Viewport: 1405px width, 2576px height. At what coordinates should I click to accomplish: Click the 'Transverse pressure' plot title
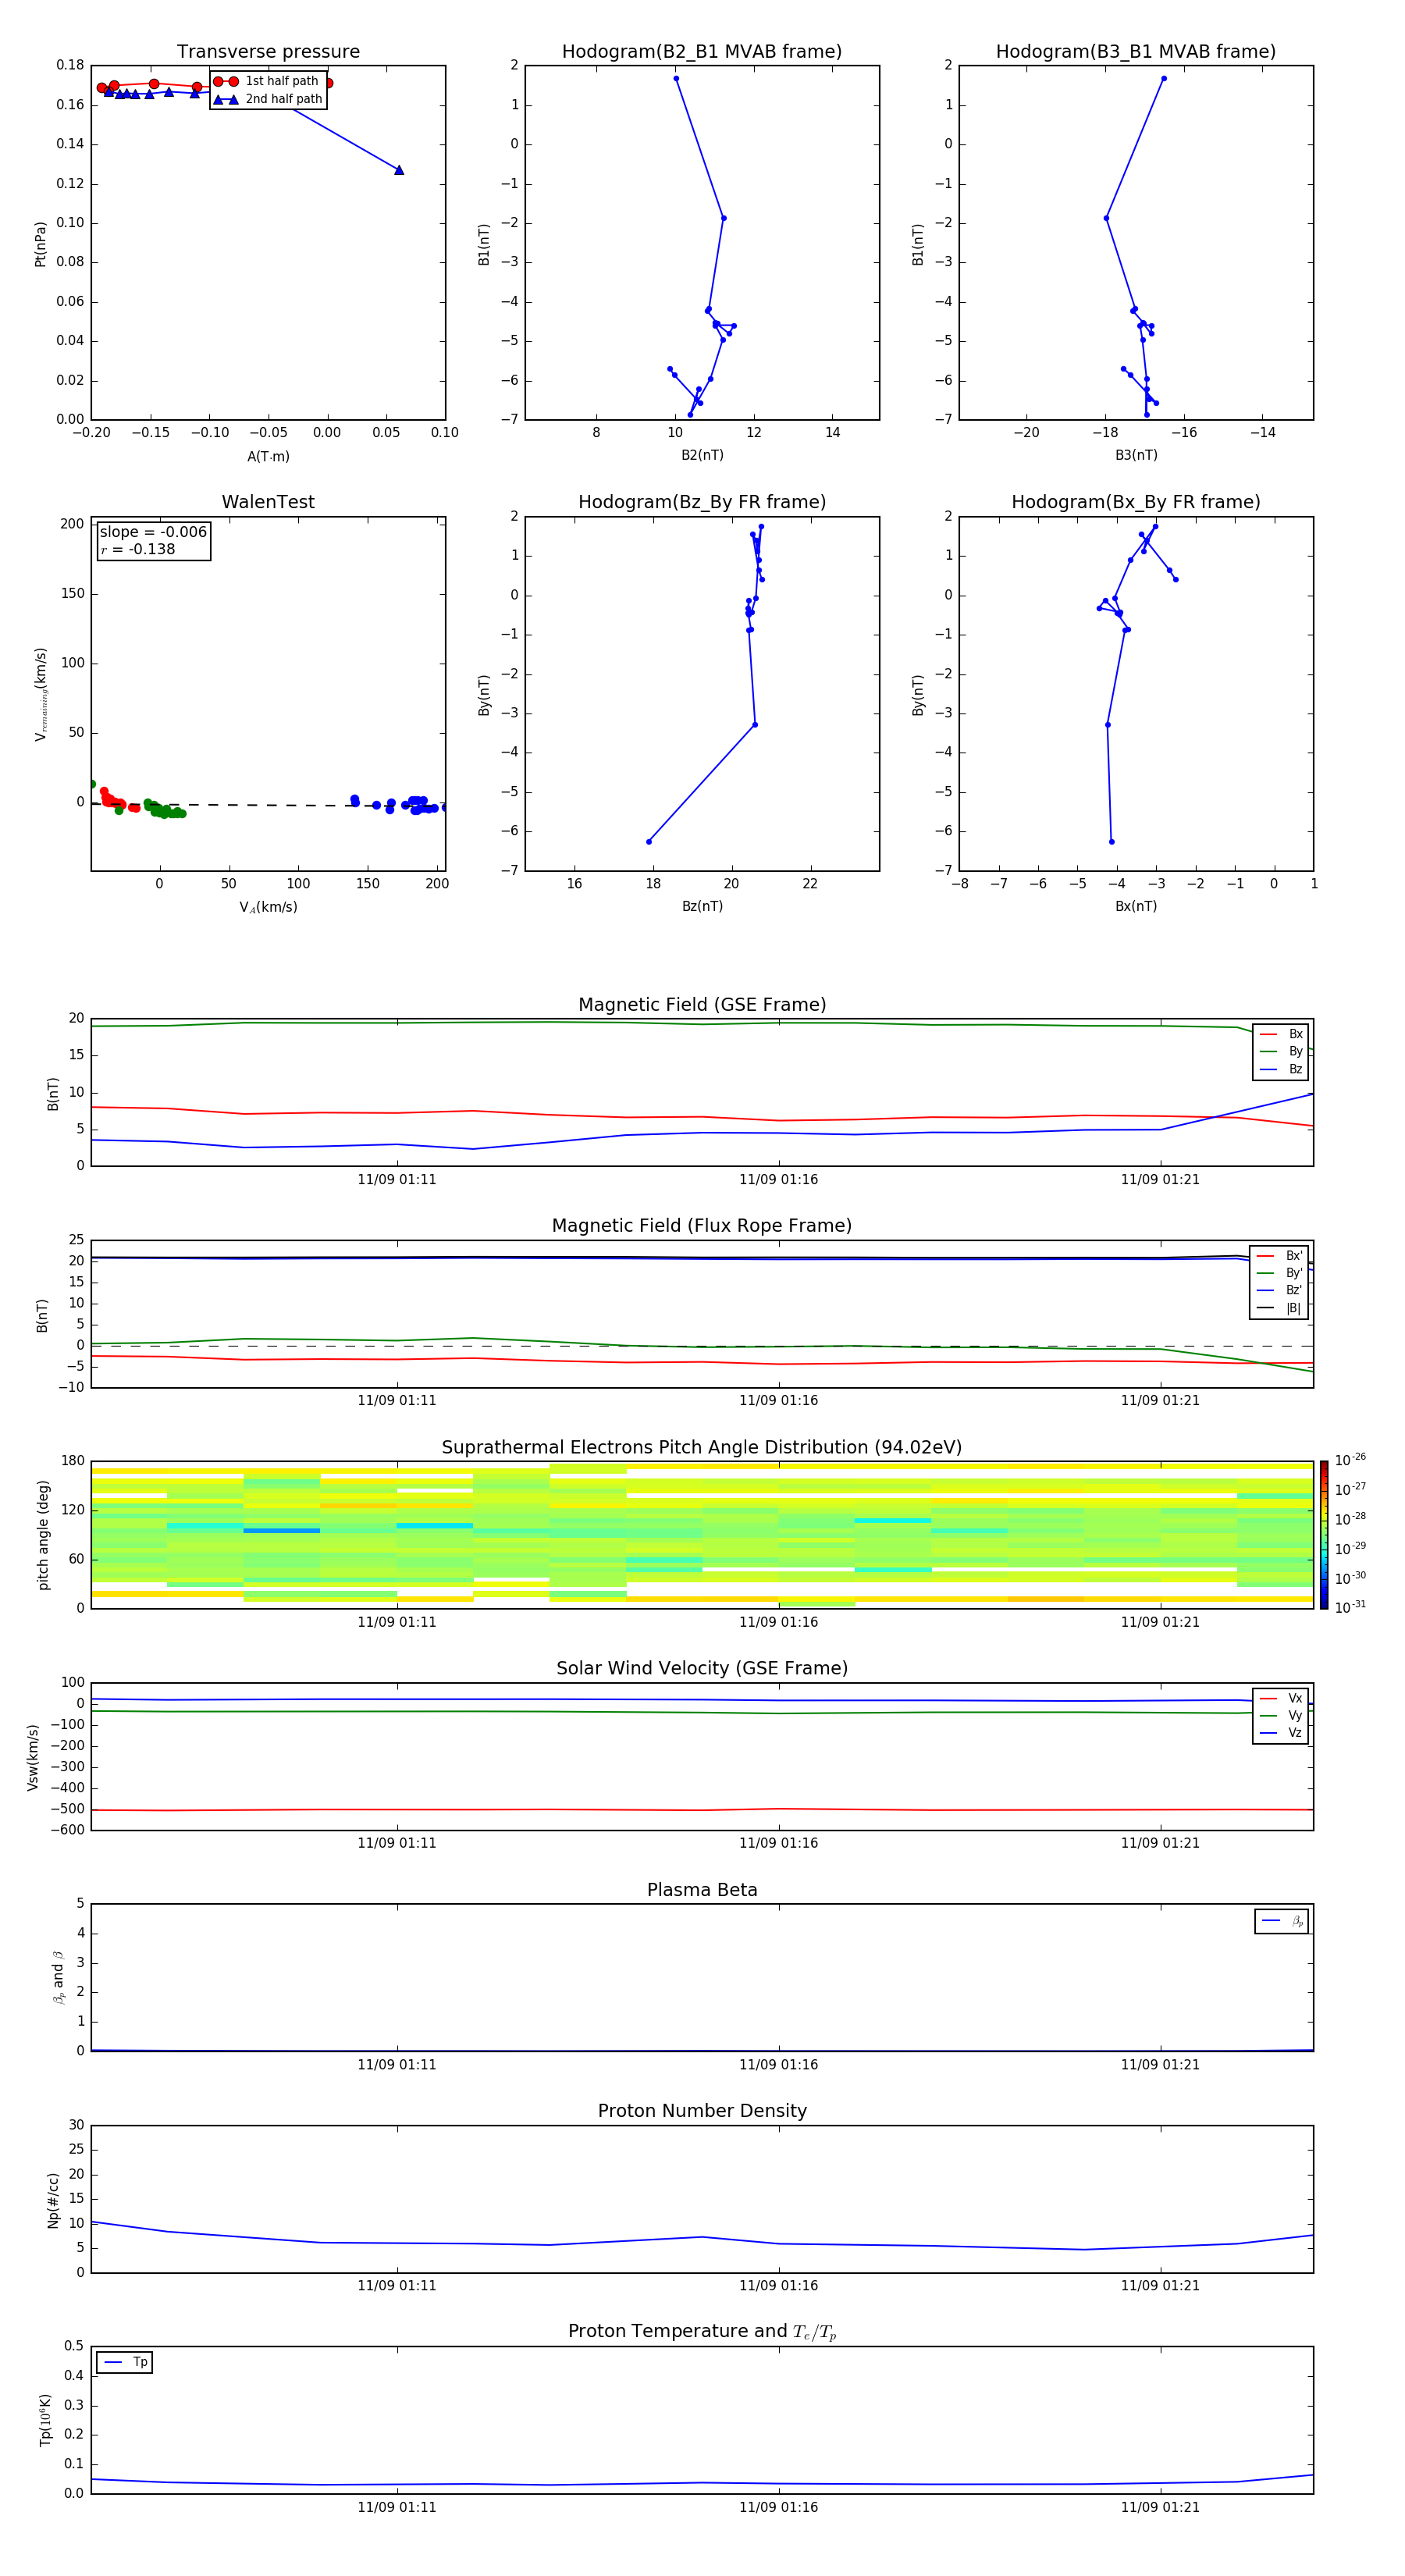click(268, 52)
